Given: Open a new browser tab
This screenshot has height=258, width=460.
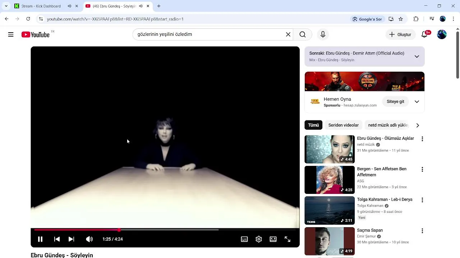Looking at the screenshot, I should coord(159,6).
